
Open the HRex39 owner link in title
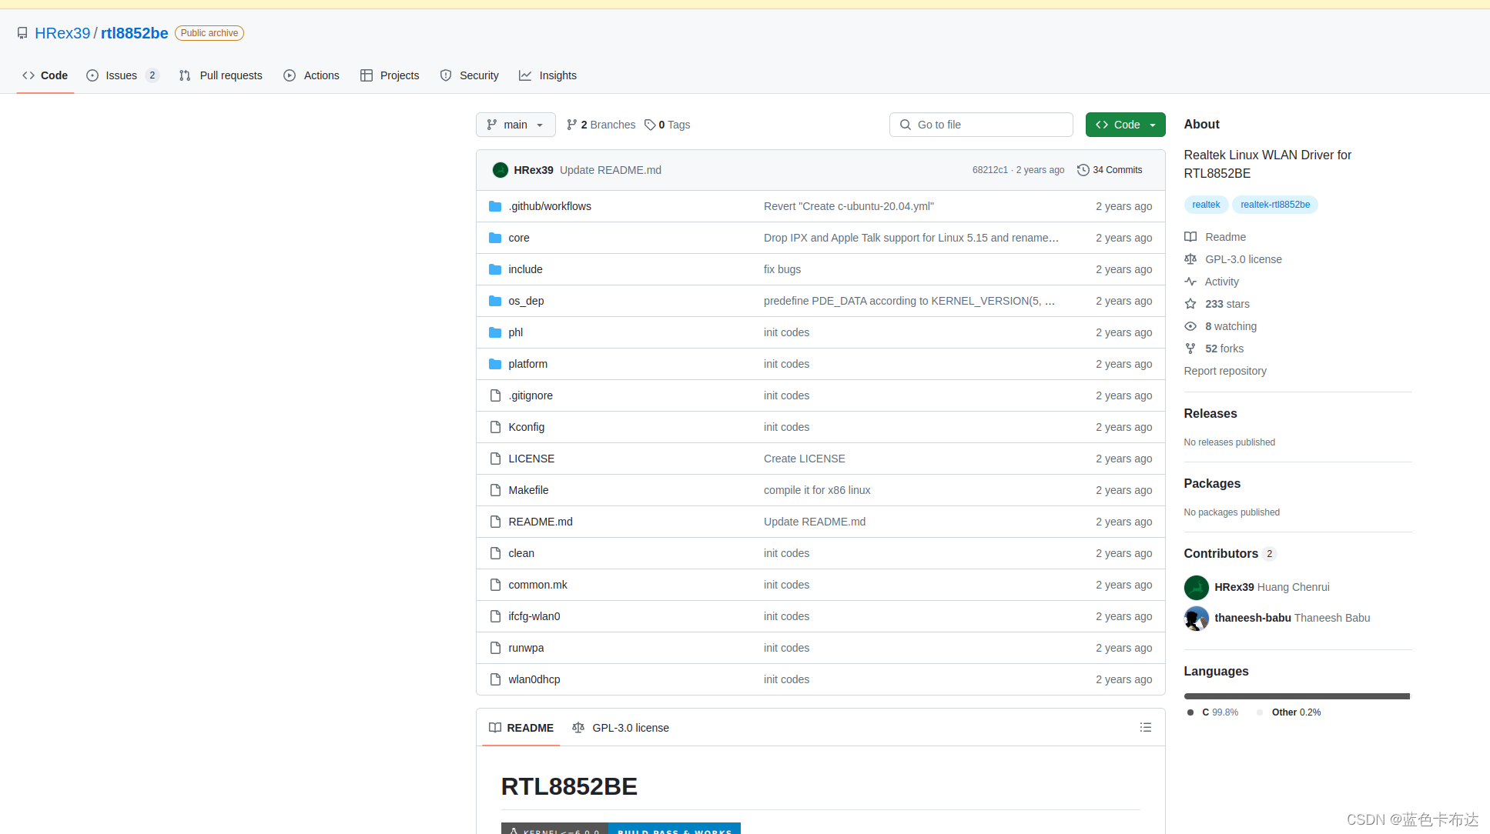[x=62, y=33]
